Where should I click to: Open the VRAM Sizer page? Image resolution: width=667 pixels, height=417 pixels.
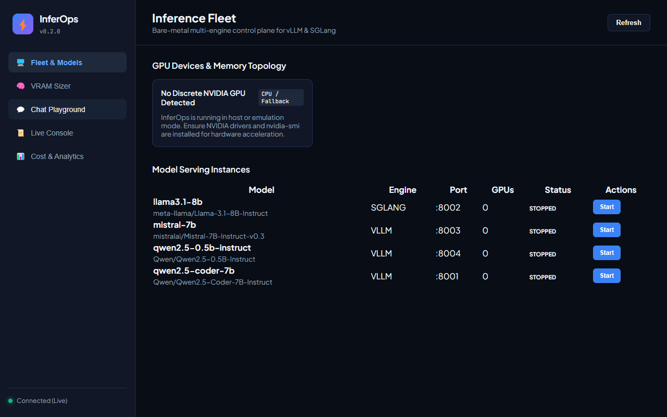coord(67,85)
